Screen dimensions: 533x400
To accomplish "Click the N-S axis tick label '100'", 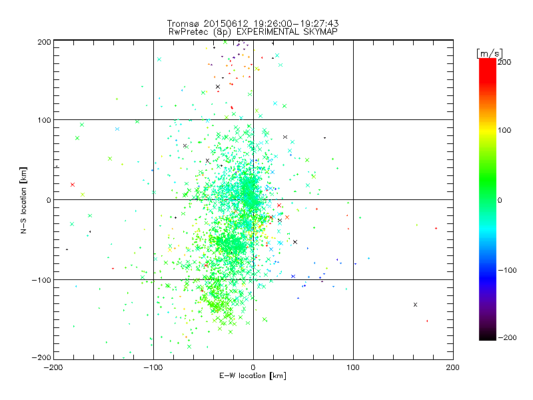I will pos(44,120).
